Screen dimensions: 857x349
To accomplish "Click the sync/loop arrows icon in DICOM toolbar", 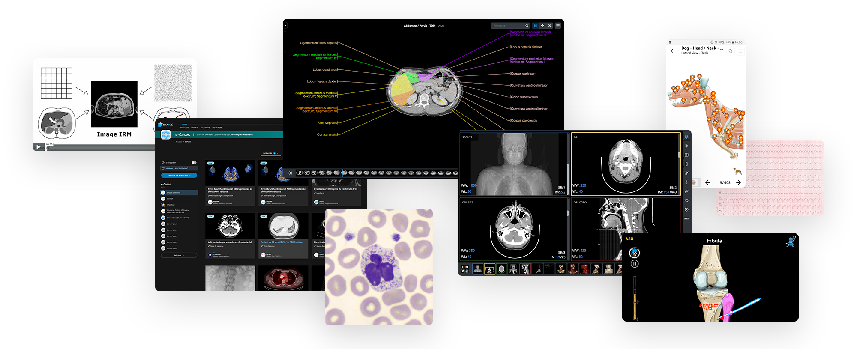I will (686, 200).
